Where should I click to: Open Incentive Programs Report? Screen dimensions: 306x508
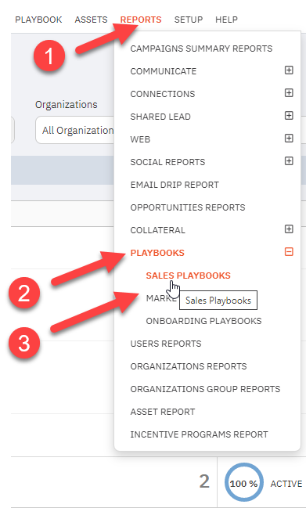pos(199,434)
